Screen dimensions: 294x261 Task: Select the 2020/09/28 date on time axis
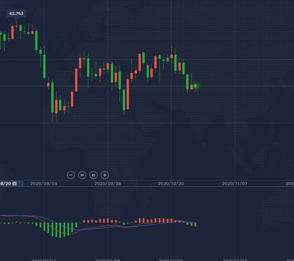click(x=108, y=183)
